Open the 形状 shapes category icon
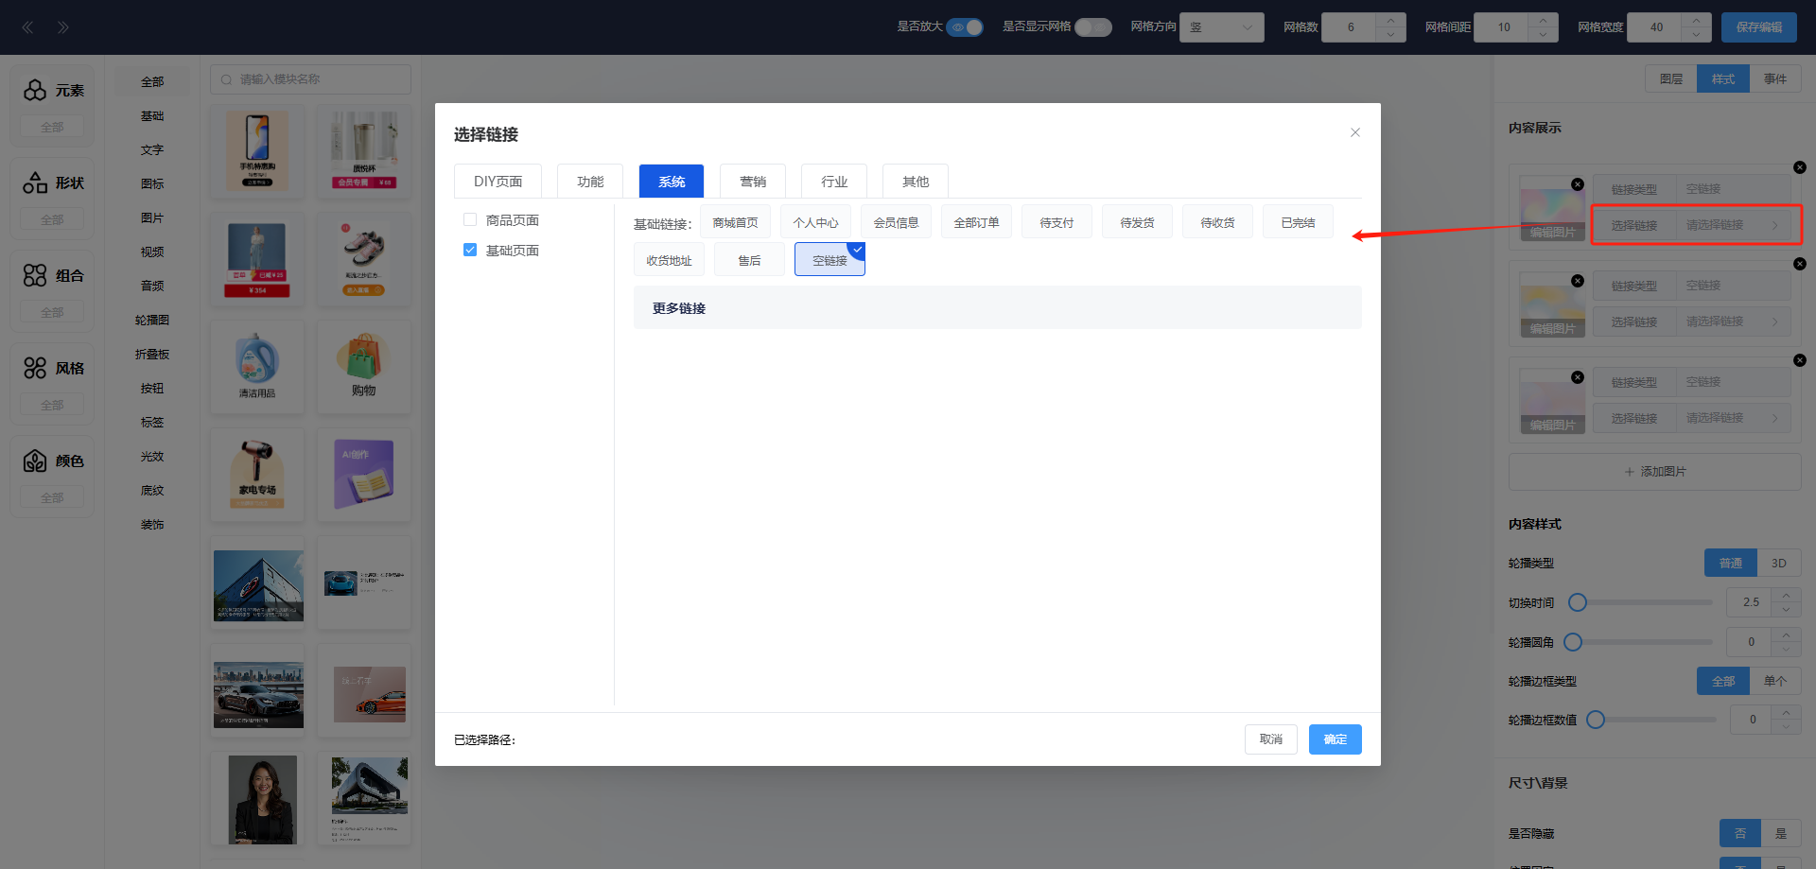The image size is (1816, 869). pyautogui.click(x=35, y=182)
